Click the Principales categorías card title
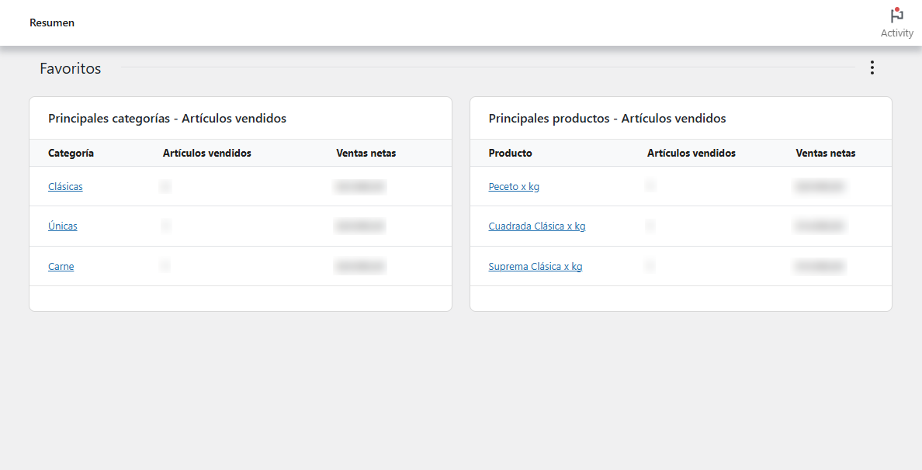922x470 pixels. point(167,119)
